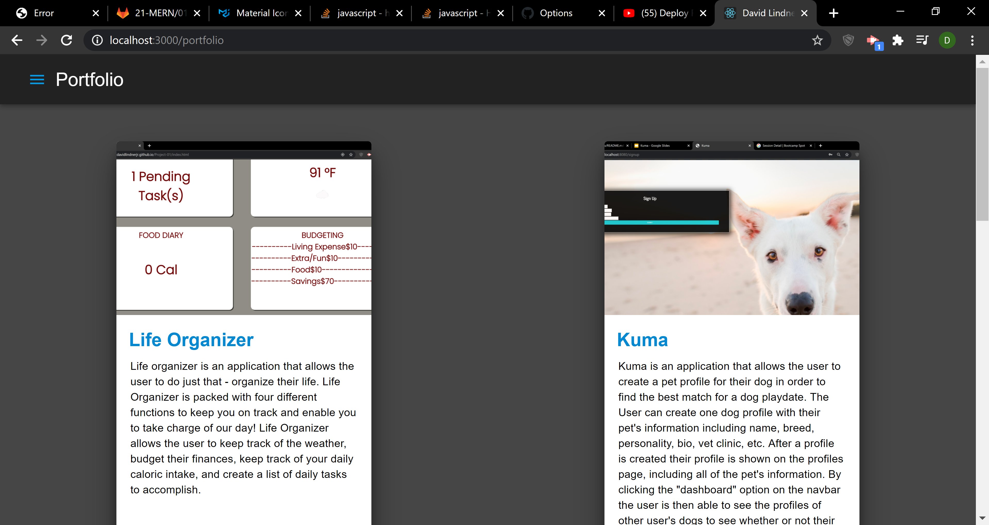Open the Life Organizer project link
The width and height of the screenshot is (989, 525).
click(191, 340)
